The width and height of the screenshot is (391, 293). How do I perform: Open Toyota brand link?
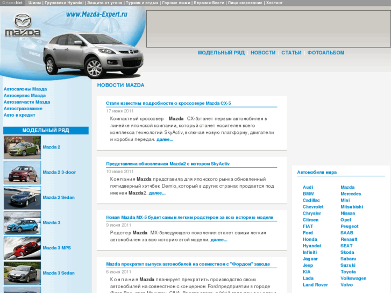(348, 272)
